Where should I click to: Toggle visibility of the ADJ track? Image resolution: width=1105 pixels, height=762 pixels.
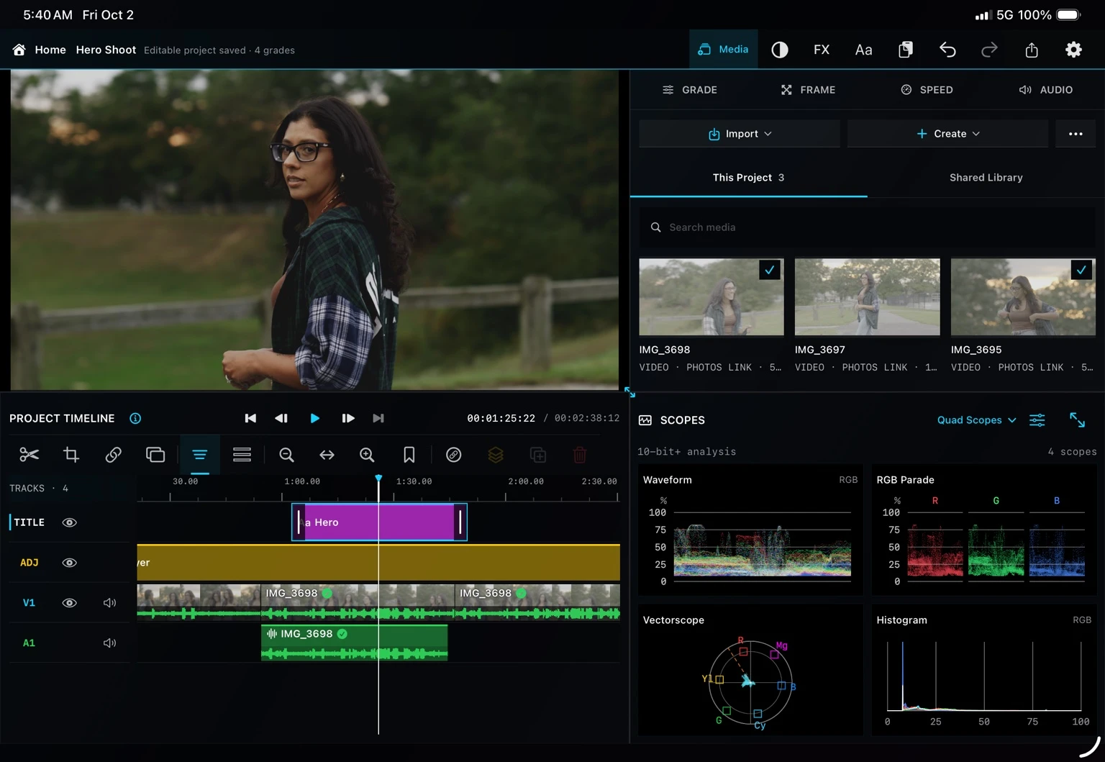[x=70, y=563]
